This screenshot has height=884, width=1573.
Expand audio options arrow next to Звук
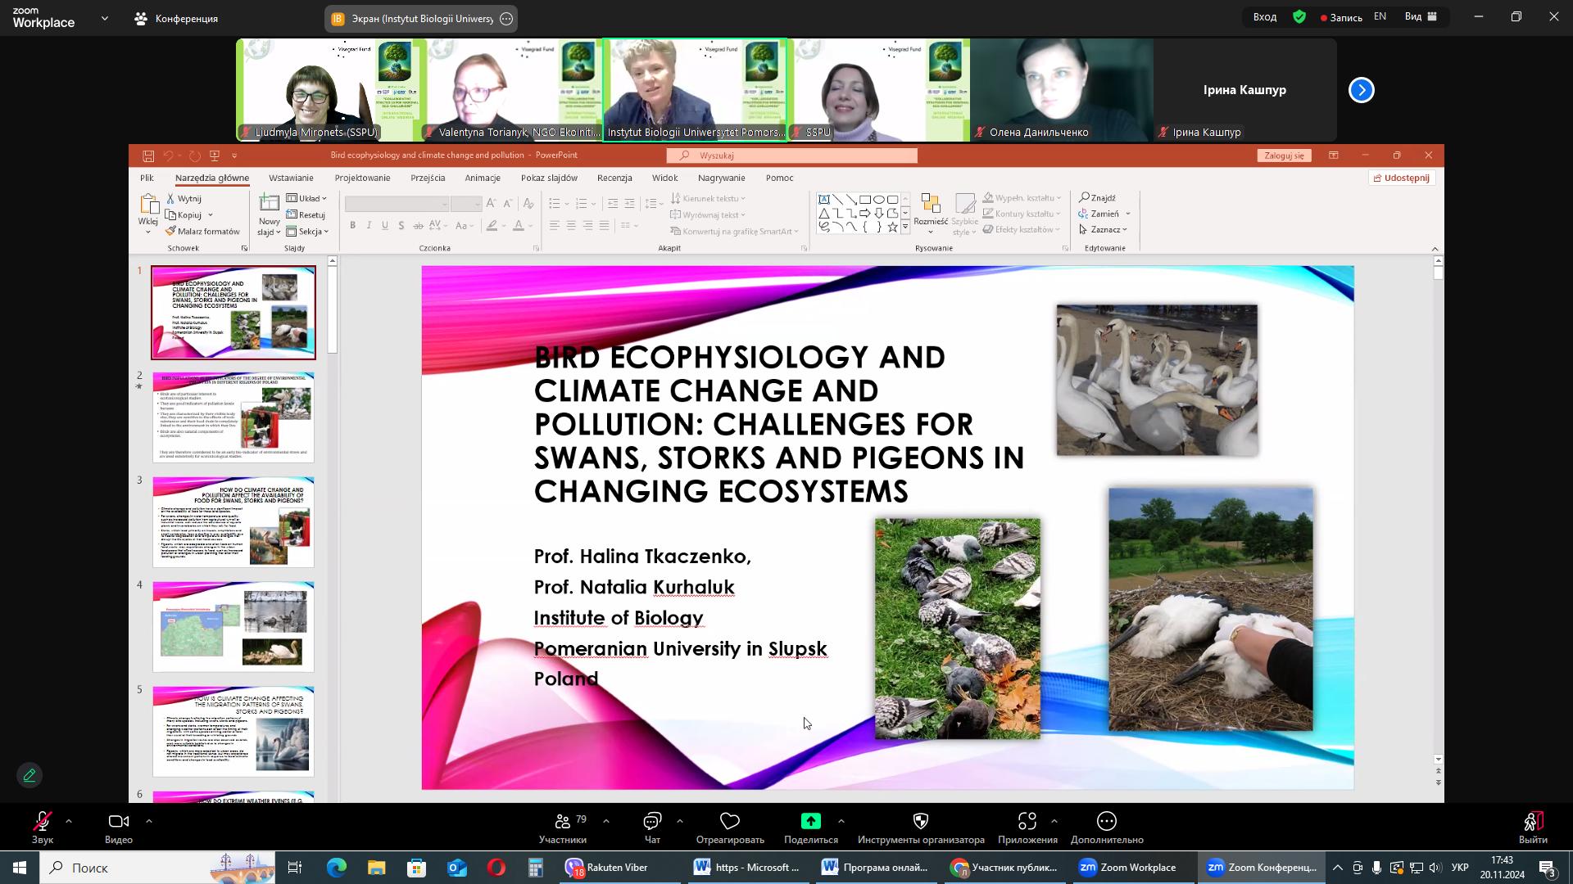(x=69, y=821)
